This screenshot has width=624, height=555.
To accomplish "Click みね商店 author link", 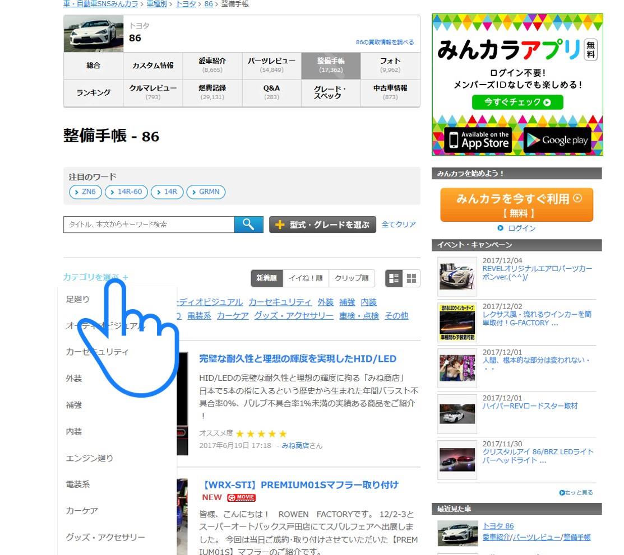I will coord(295,446).
